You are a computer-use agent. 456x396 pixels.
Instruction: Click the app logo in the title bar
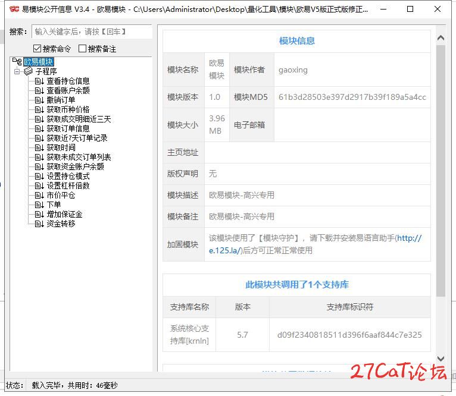14,10
